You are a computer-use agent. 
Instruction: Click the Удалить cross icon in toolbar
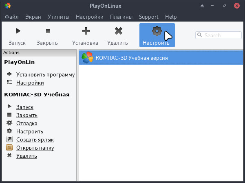[x=119, y=31]
